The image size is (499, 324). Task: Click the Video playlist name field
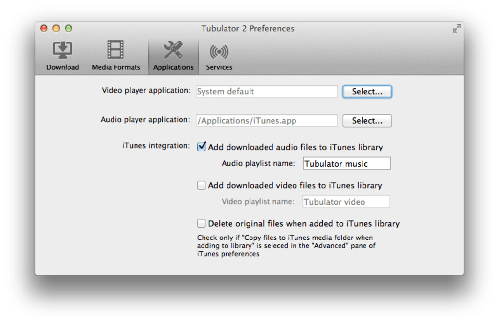[346, 202]
